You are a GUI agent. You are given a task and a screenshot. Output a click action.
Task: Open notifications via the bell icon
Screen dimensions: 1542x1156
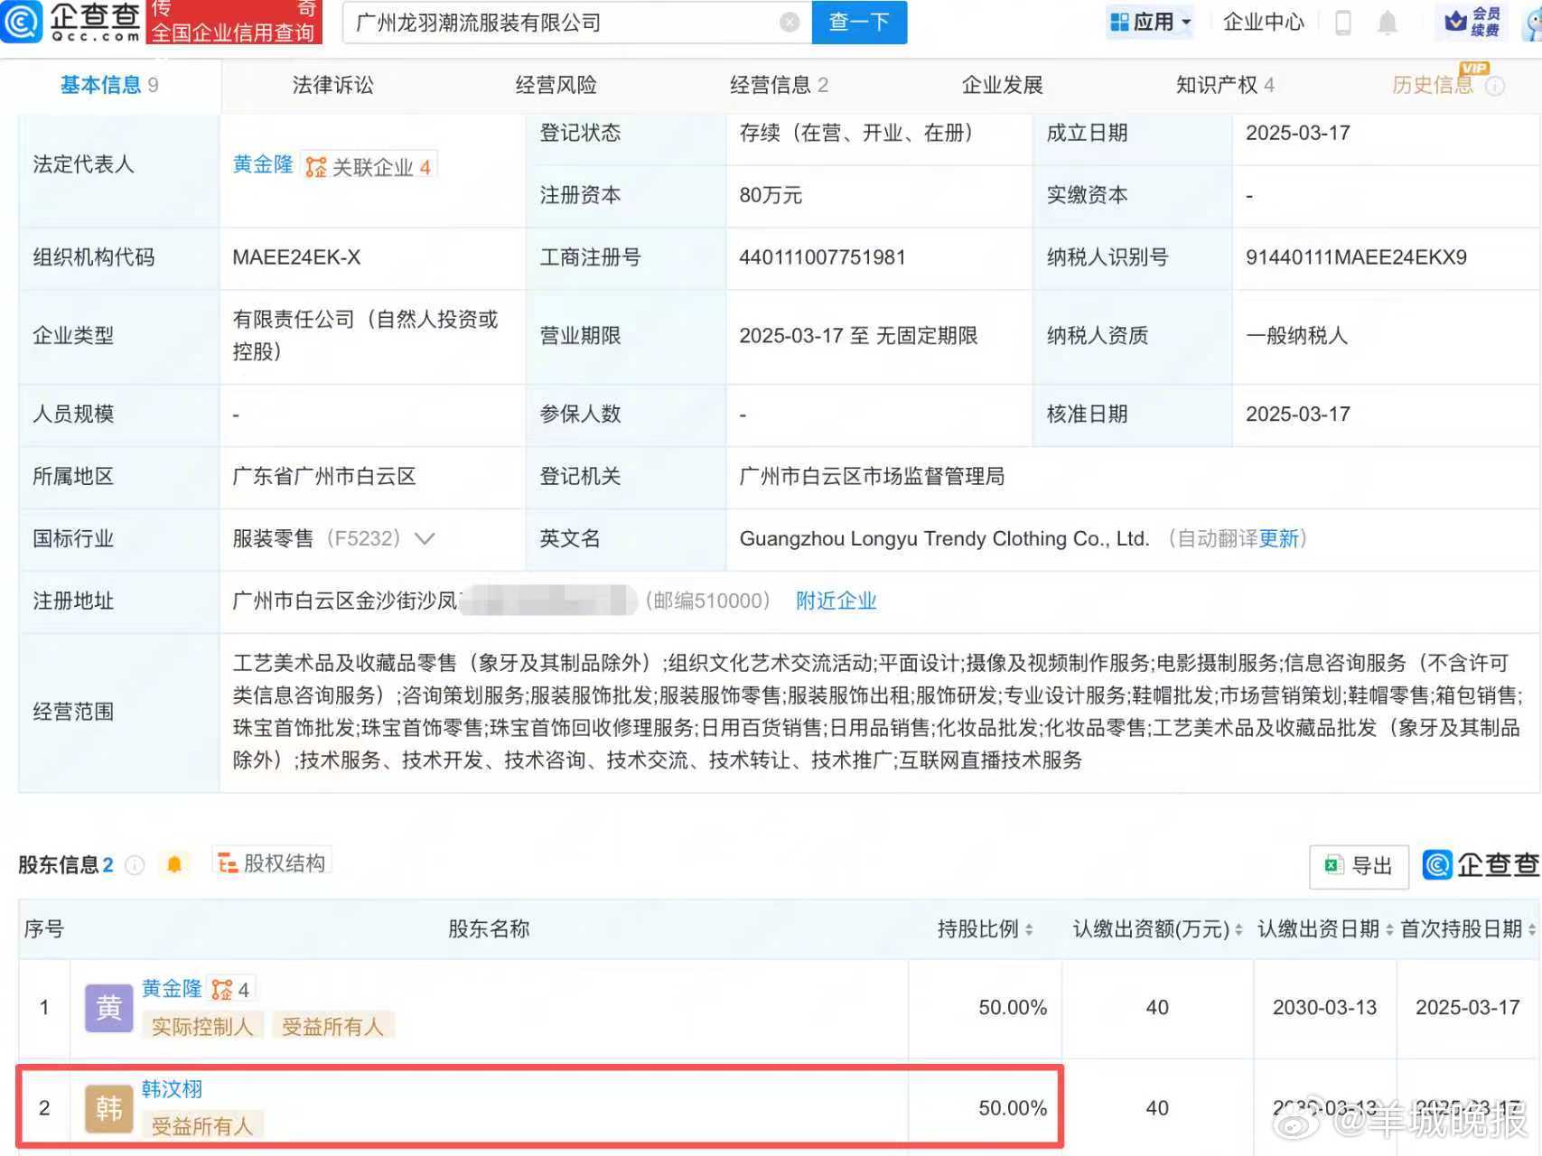point(1389,23)
